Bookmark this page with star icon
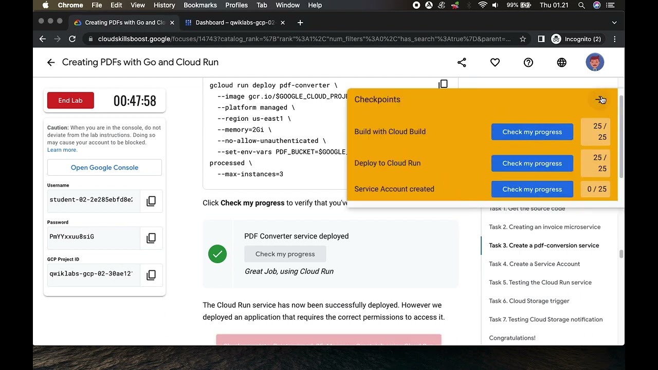 click(523, 39)
